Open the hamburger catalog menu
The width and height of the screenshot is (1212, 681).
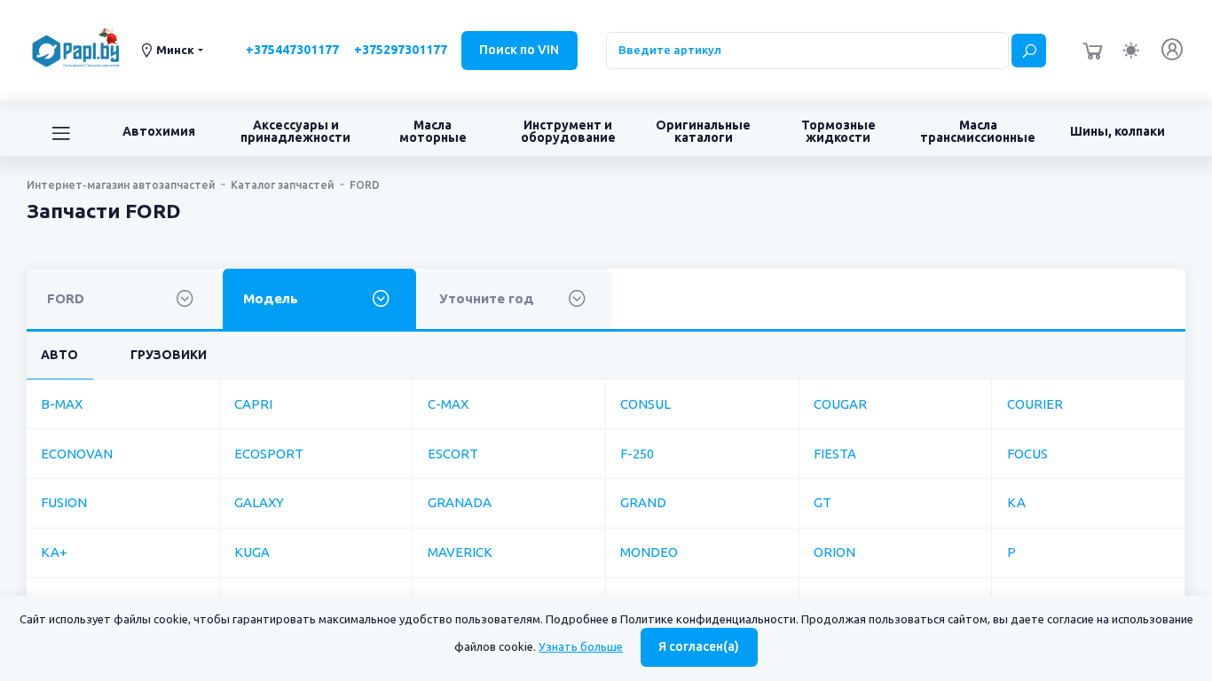point(61,133)
